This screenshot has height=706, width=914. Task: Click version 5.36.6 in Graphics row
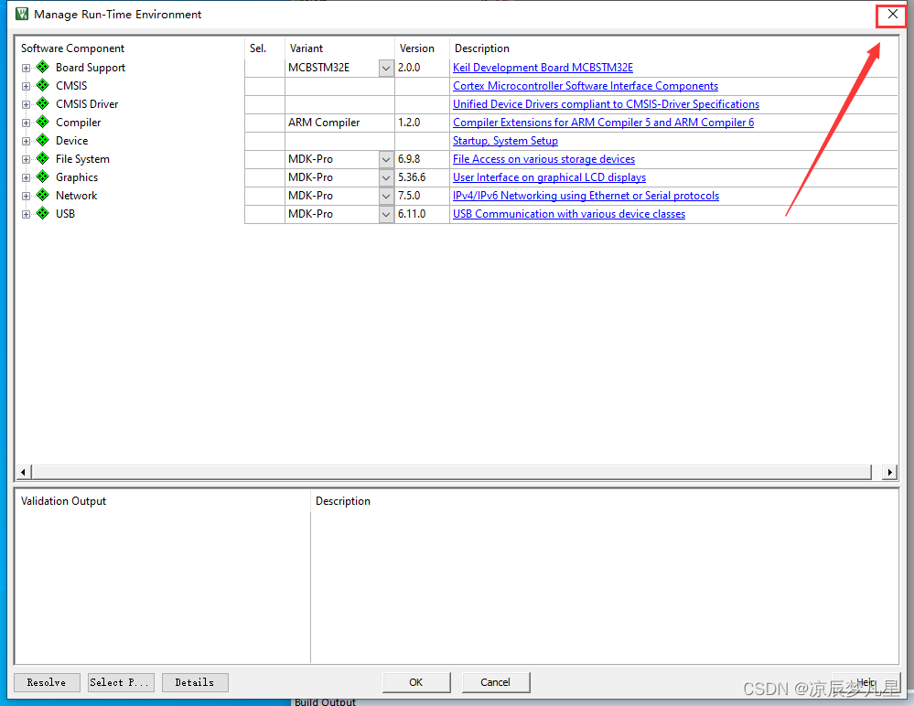(412, 177)
